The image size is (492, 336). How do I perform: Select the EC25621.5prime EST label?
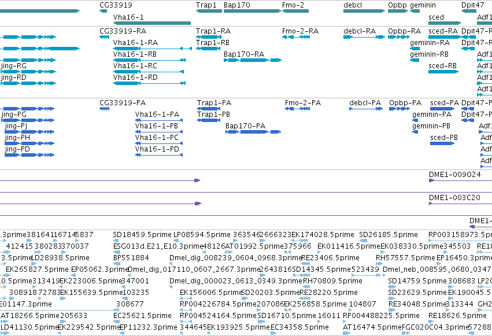(142, 316)
